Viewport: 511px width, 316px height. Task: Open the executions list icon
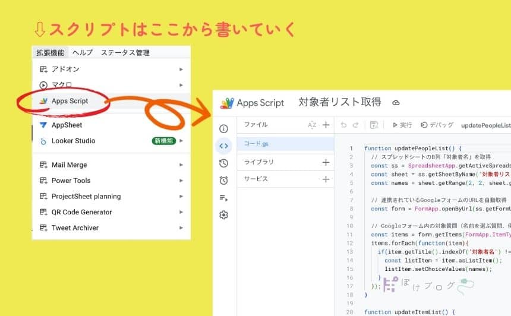[223, 198]
